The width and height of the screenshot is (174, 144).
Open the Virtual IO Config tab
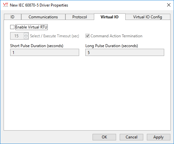pos(148,17)
